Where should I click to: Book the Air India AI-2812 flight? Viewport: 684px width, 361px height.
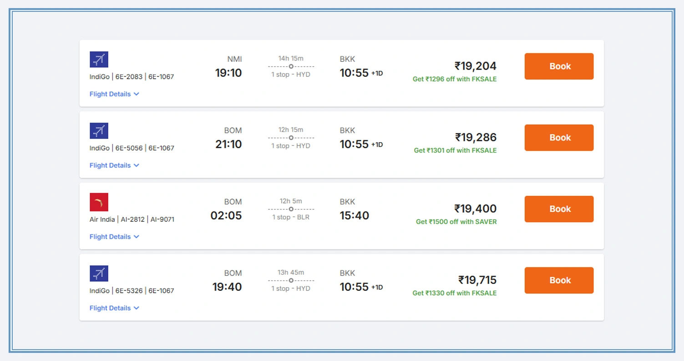pyautogui.click(x=559, y=209)
